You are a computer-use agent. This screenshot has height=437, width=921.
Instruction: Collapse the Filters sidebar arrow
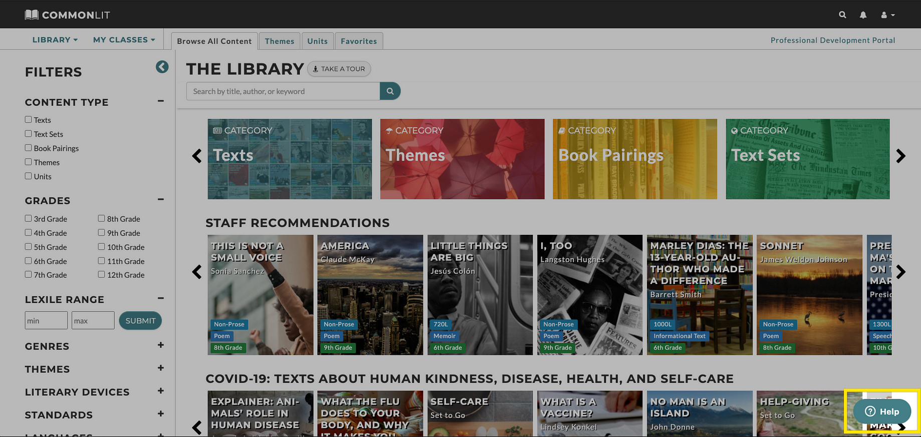(162, 67)
